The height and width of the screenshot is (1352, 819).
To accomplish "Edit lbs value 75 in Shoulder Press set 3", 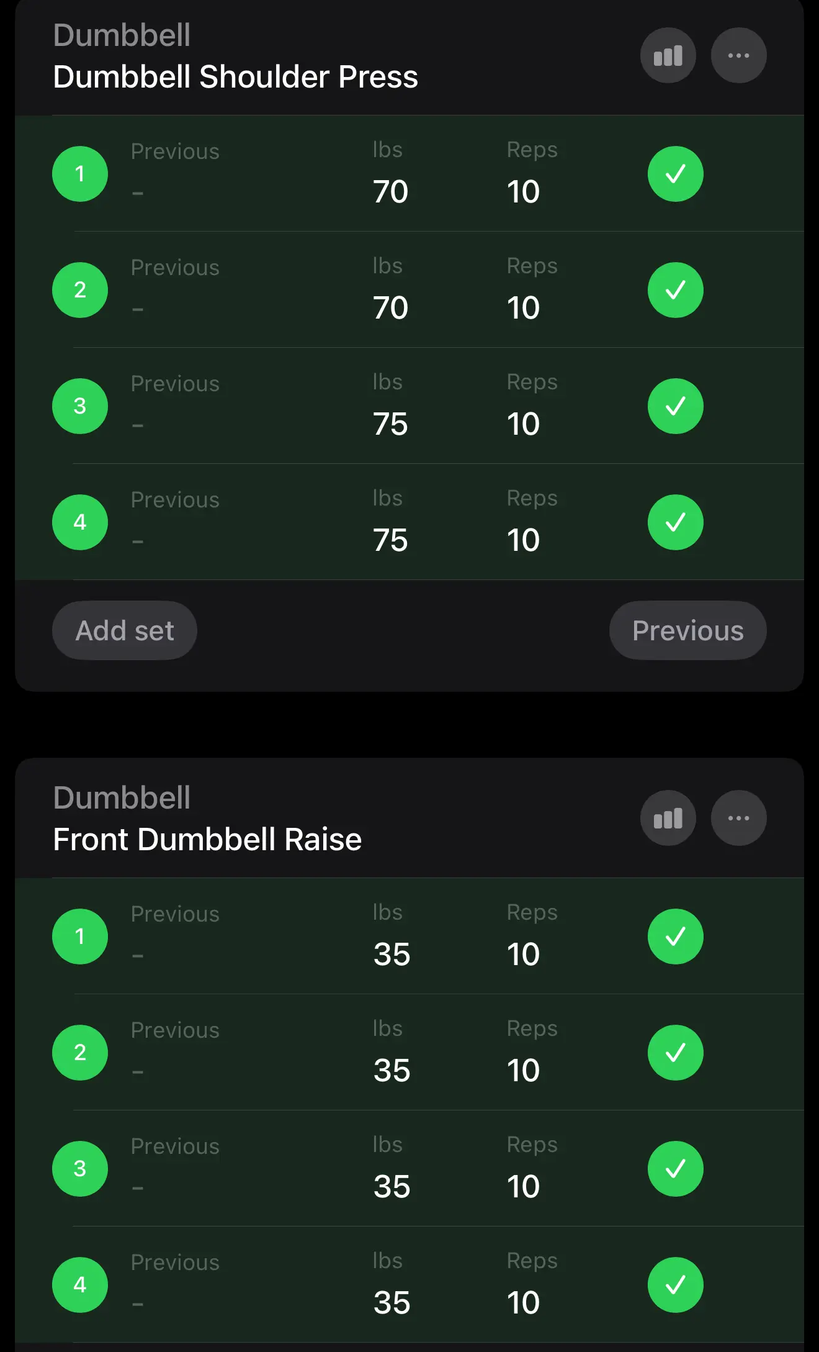I will pyautogui.click(x=390, y=424).
